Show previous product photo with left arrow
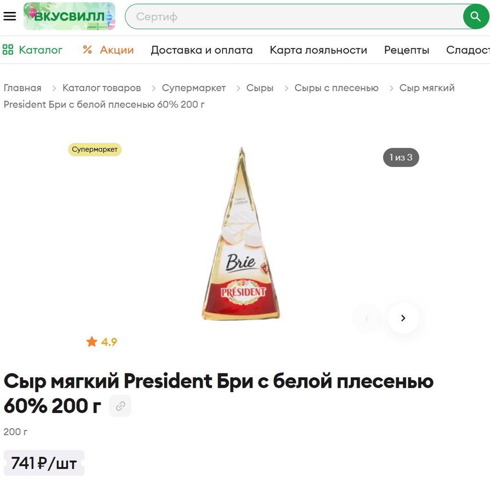The height and width of the screenshot is (480, 490). (x=367, y=318)
